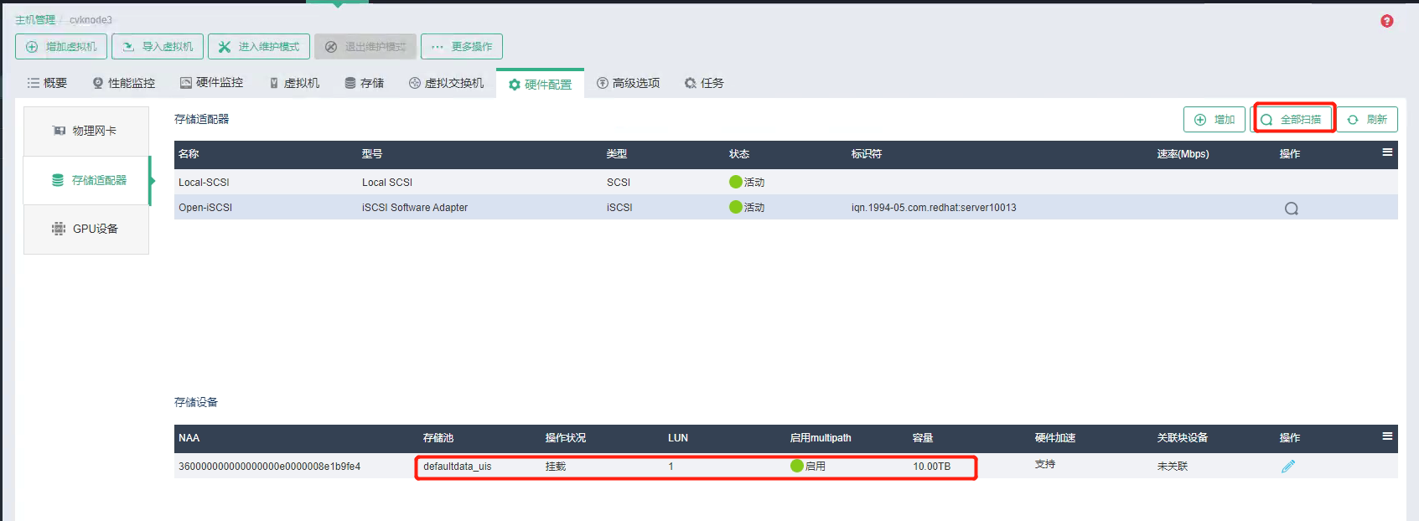1419x521 pixels.
Task: Switch to the 虚拟机 tab
Action: point(294,83)
